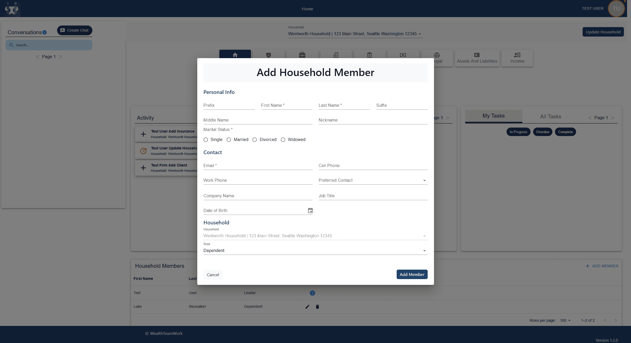This screenshot has height=343, width=631.
Task: Select the Single marital status
Action: [x=206, y=140]
